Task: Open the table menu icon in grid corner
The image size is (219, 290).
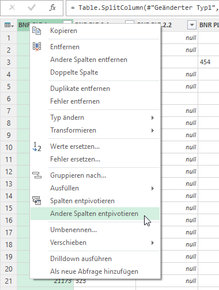Action: tap(9, 25)
